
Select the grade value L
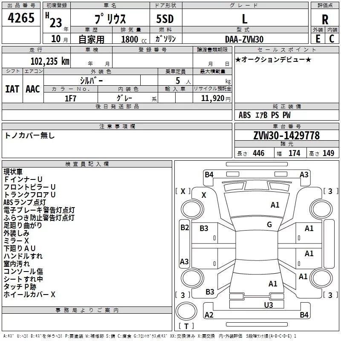[x=245, y=19]
